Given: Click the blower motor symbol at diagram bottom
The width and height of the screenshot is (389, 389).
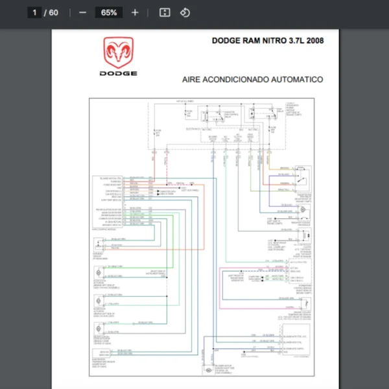Looking at the screenshot, I should click(x=209, y=370).
